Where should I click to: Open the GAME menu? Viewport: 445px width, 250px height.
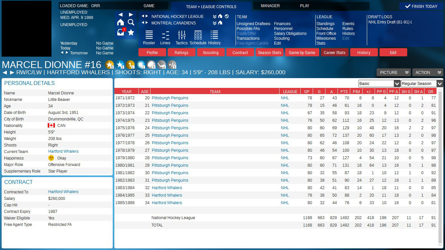click(149, 6)
